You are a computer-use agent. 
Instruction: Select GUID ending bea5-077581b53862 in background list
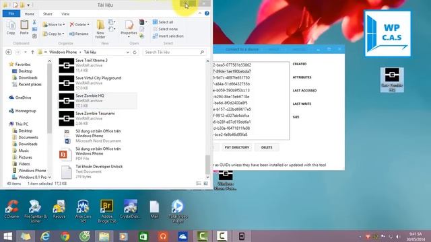(232, 65)
